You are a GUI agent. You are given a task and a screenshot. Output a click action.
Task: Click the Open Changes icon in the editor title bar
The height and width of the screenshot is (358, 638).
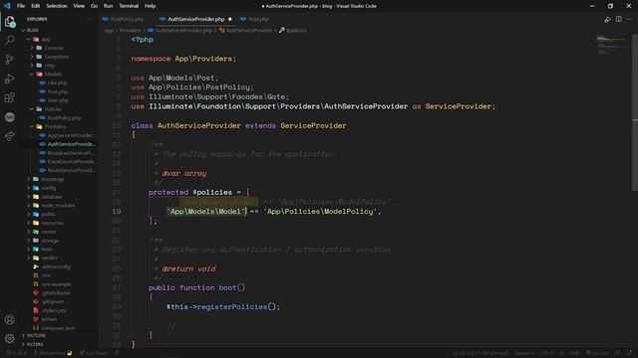click(x=607, y=19)
